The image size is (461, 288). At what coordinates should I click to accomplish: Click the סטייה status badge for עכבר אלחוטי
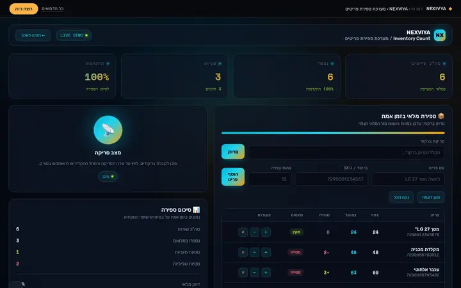pyautogui.click(x=295, y=273)
